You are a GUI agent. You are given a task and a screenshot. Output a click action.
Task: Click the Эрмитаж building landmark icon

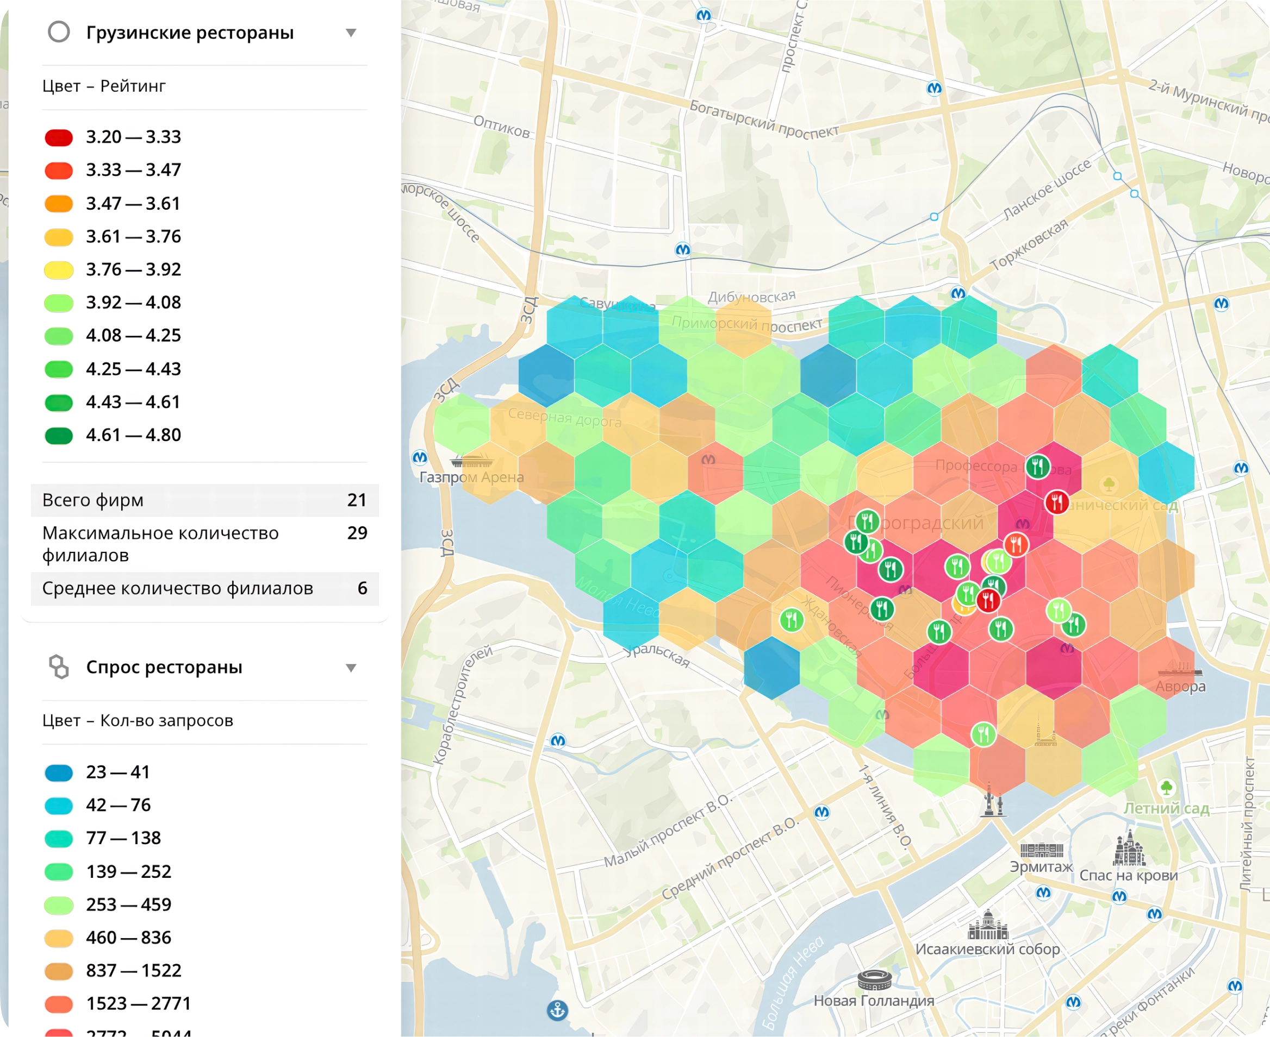tap(1042, 849)
